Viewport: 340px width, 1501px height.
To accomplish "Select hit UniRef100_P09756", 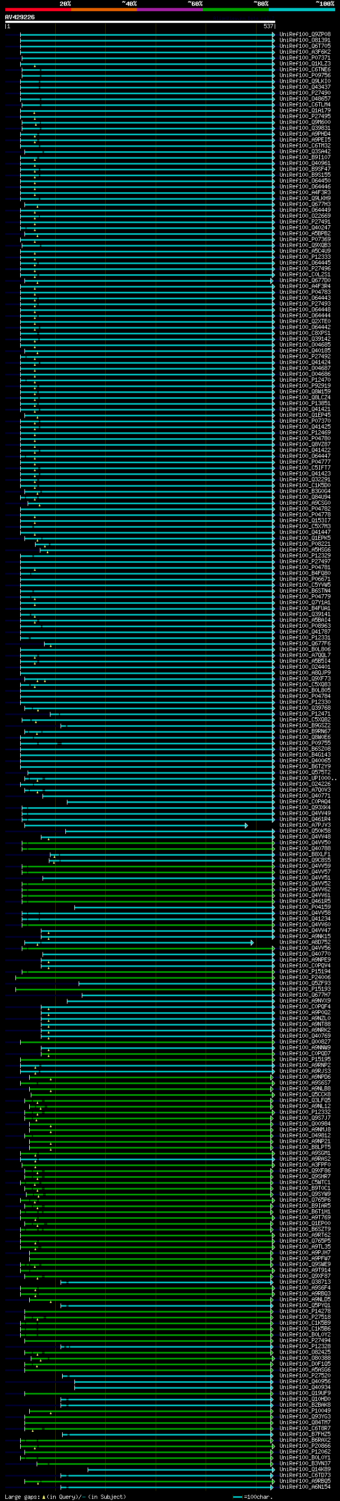I will (x=305, y=75).
